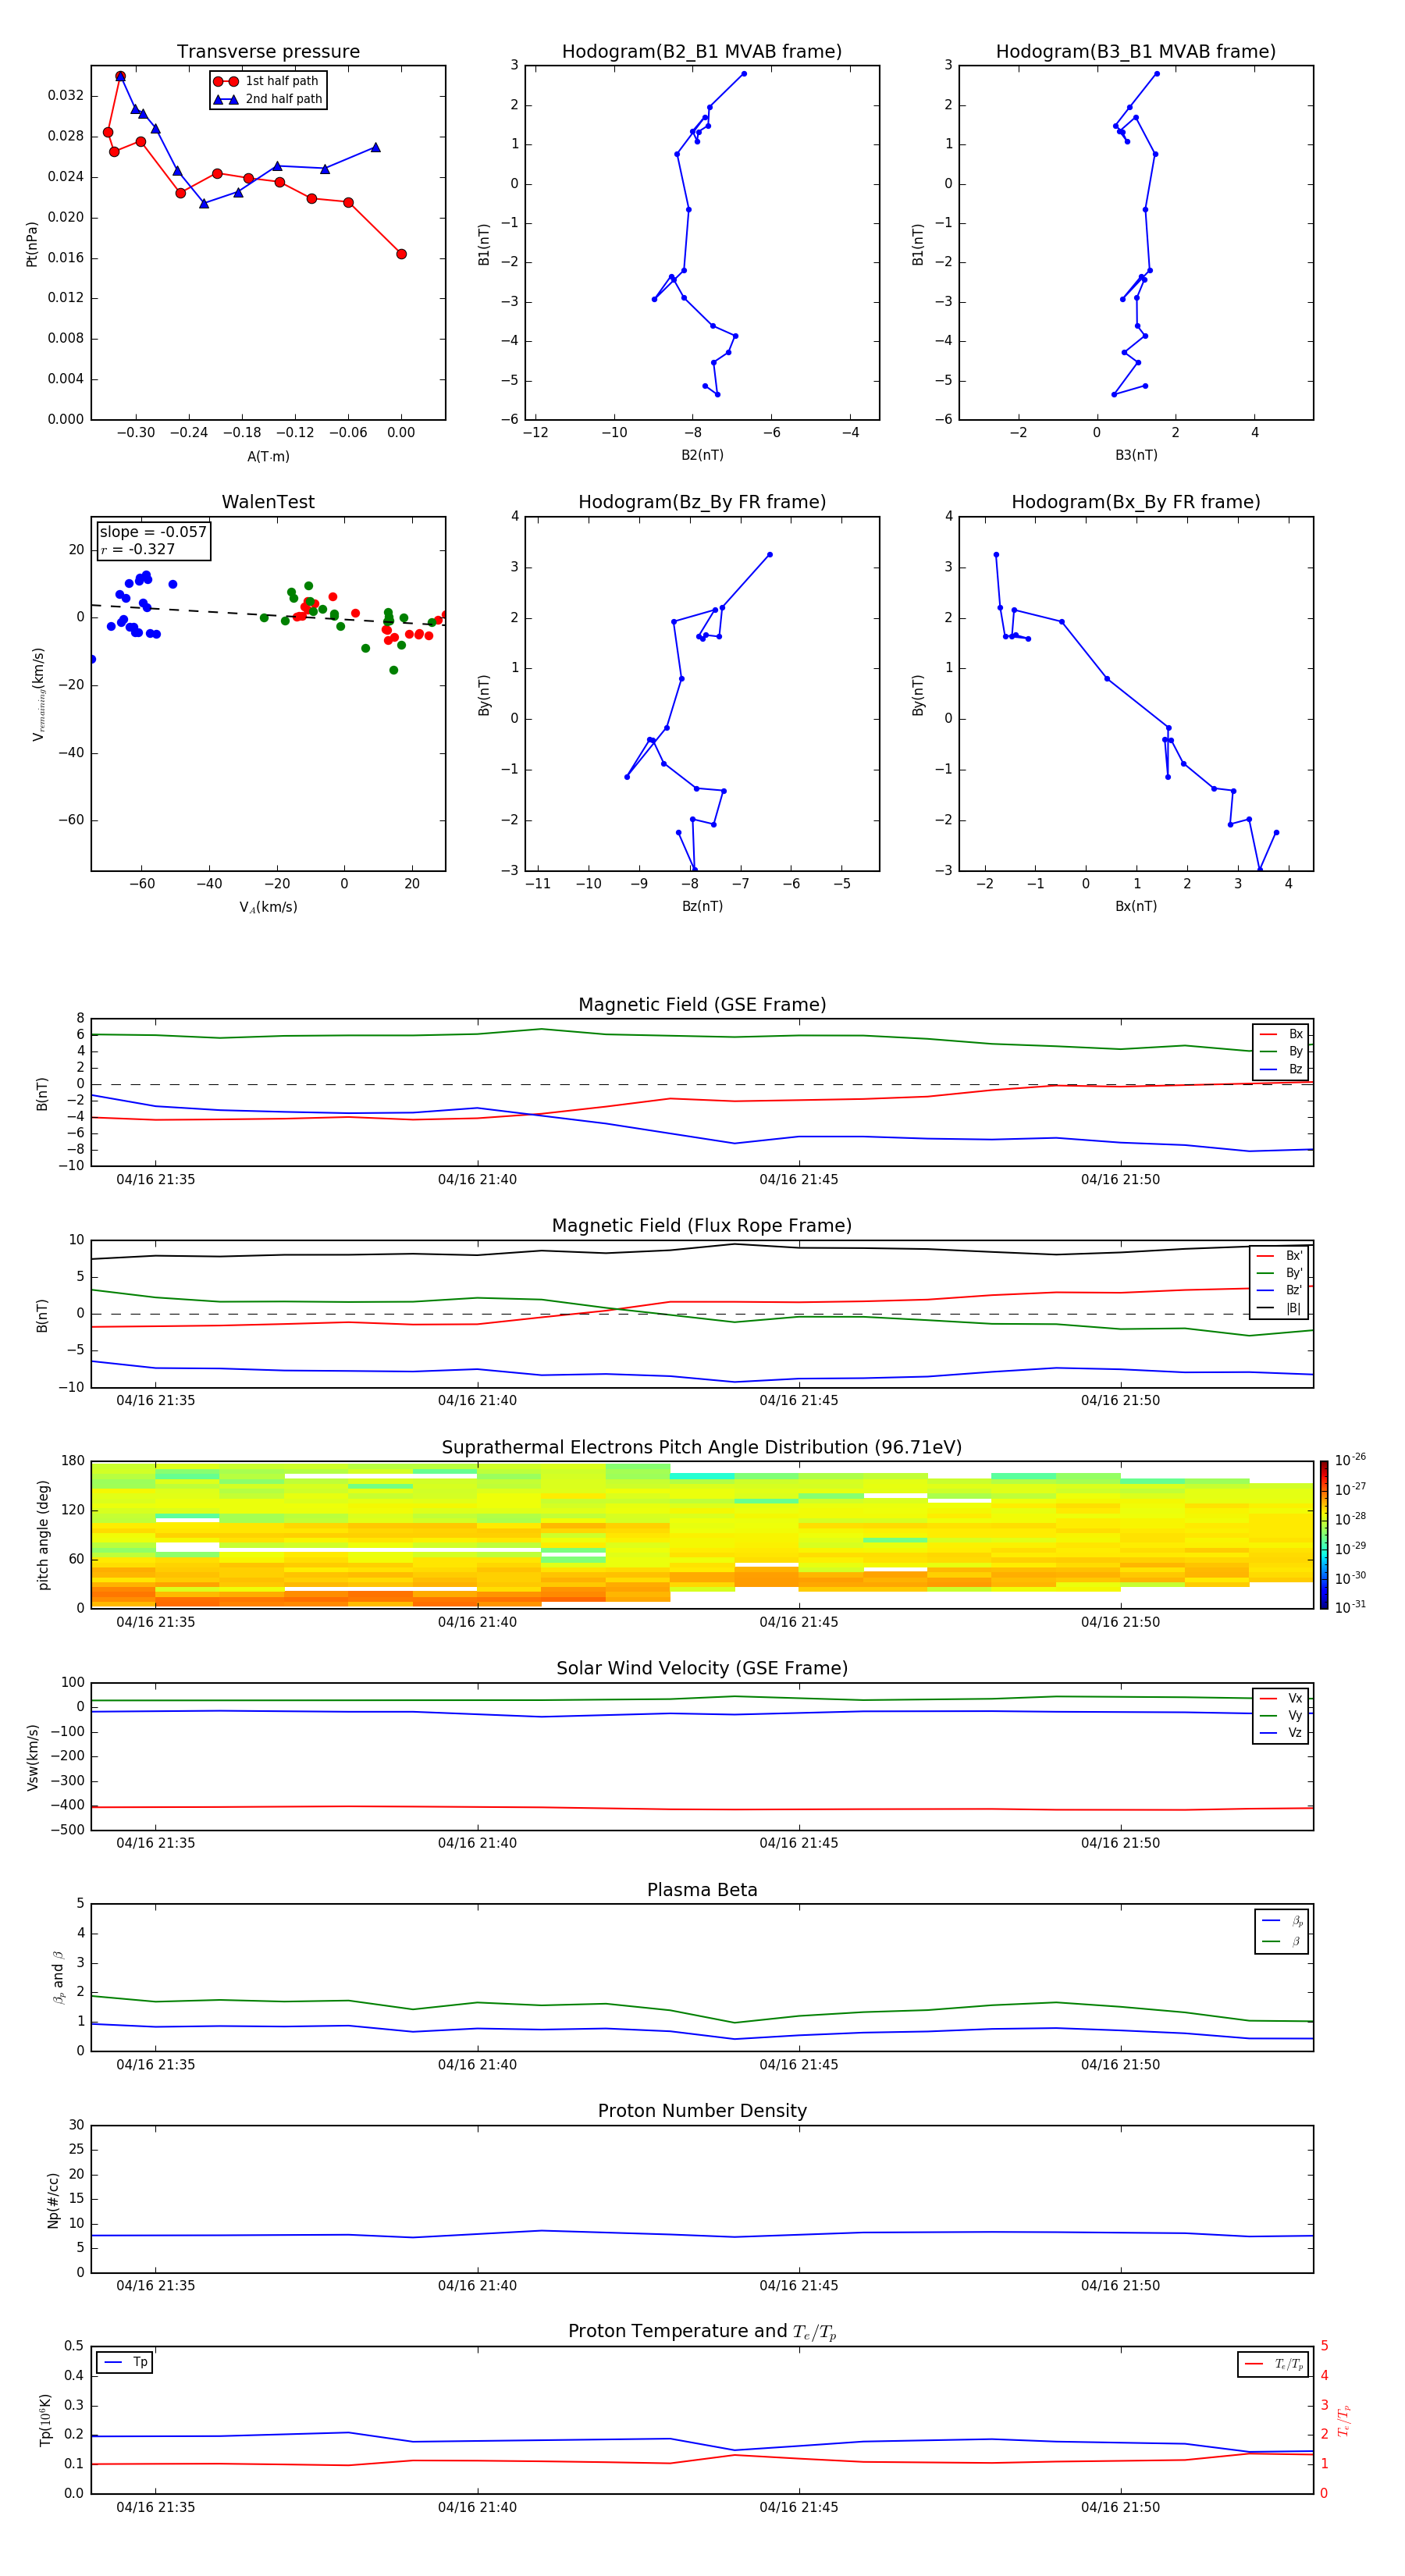Click the 'Bz' entry in GSE legend
The width and height of the screenshot is (1405, 2576).
tap(1281, 1069)
